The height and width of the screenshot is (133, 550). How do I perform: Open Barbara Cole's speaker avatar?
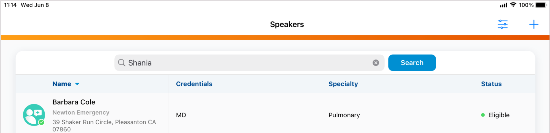click(x=34, y=115)
